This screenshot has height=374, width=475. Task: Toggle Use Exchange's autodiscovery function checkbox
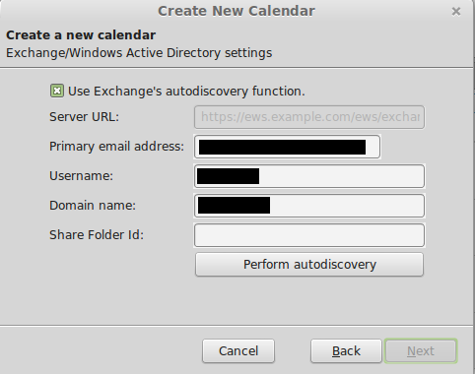57,91
